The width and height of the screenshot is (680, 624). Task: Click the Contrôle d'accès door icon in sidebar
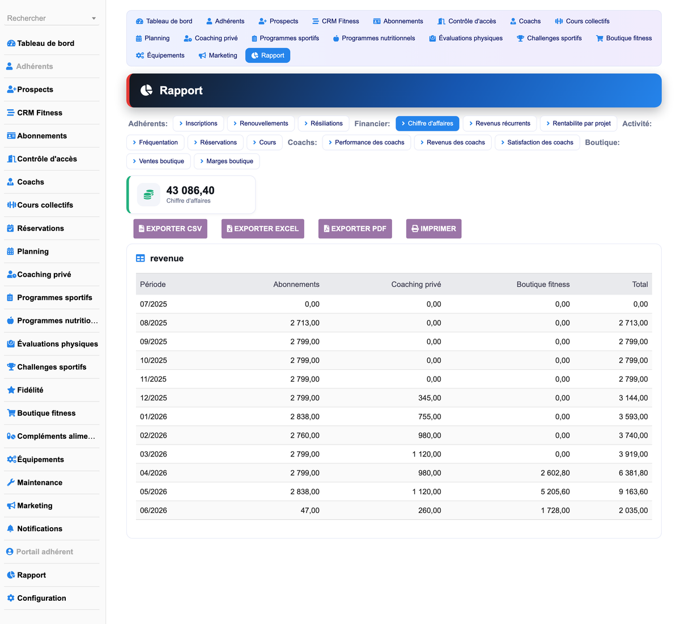click(11, 159)
